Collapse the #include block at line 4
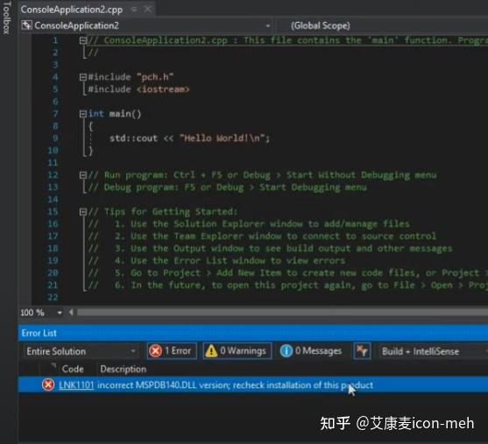Viewport: 488px width, 444px height. coord(82,77)
